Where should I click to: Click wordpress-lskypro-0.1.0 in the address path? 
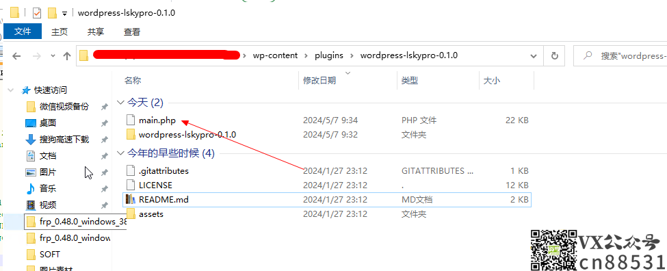tap(409, 55)
